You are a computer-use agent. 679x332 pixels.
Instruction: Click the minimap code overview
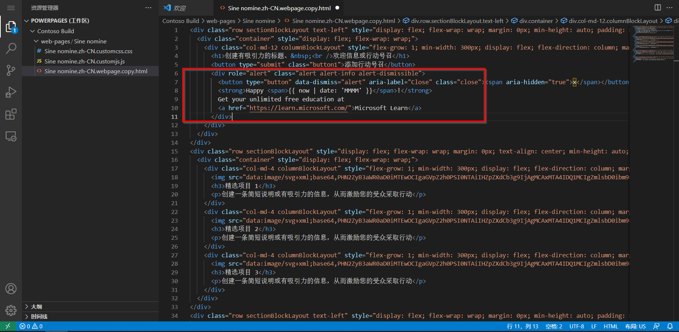click(653, 44)
